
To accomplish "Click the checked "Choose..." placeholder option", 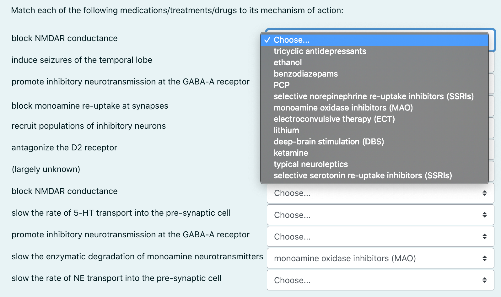I will click(x=291, y=40).
